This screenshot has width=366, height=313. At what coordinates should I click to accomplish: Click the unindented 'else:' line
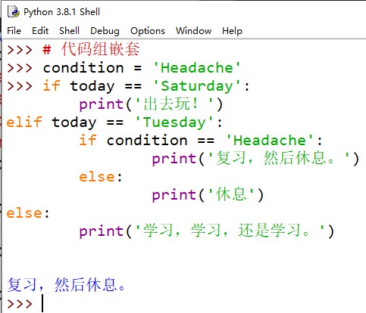(28, 213)
